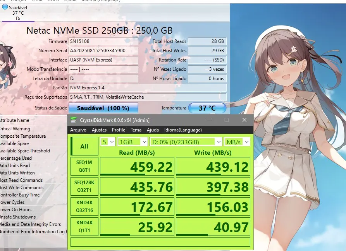Click the Total Host Reads value 28 GB
The width and height of the screenshot is (346, 251).
coord(207,41)
